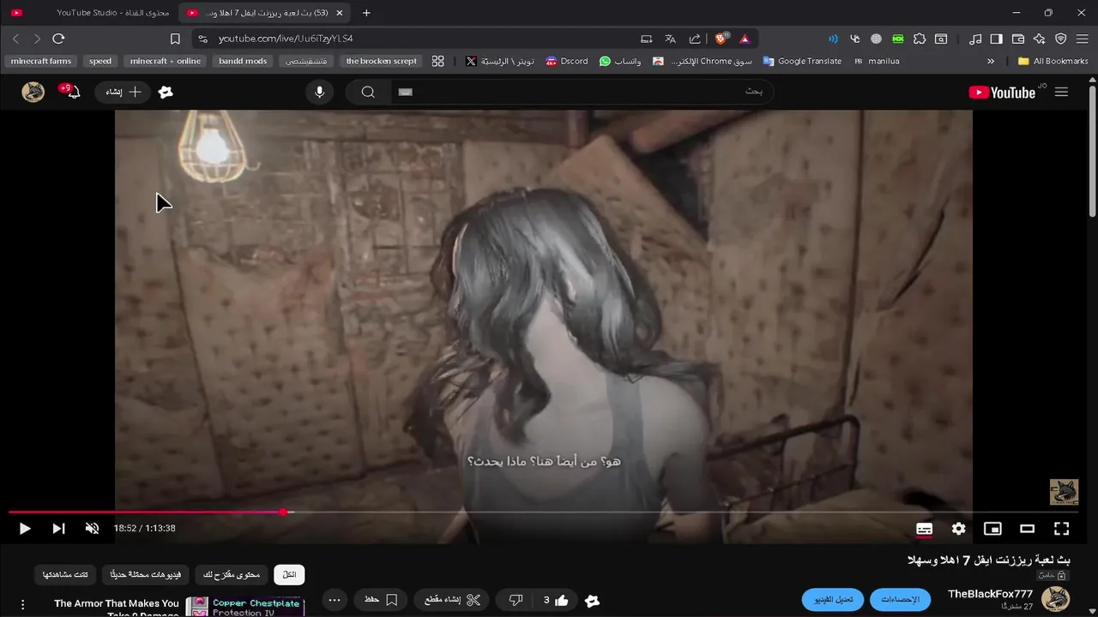Open the channel avatar under the video

coord(1055,599)
